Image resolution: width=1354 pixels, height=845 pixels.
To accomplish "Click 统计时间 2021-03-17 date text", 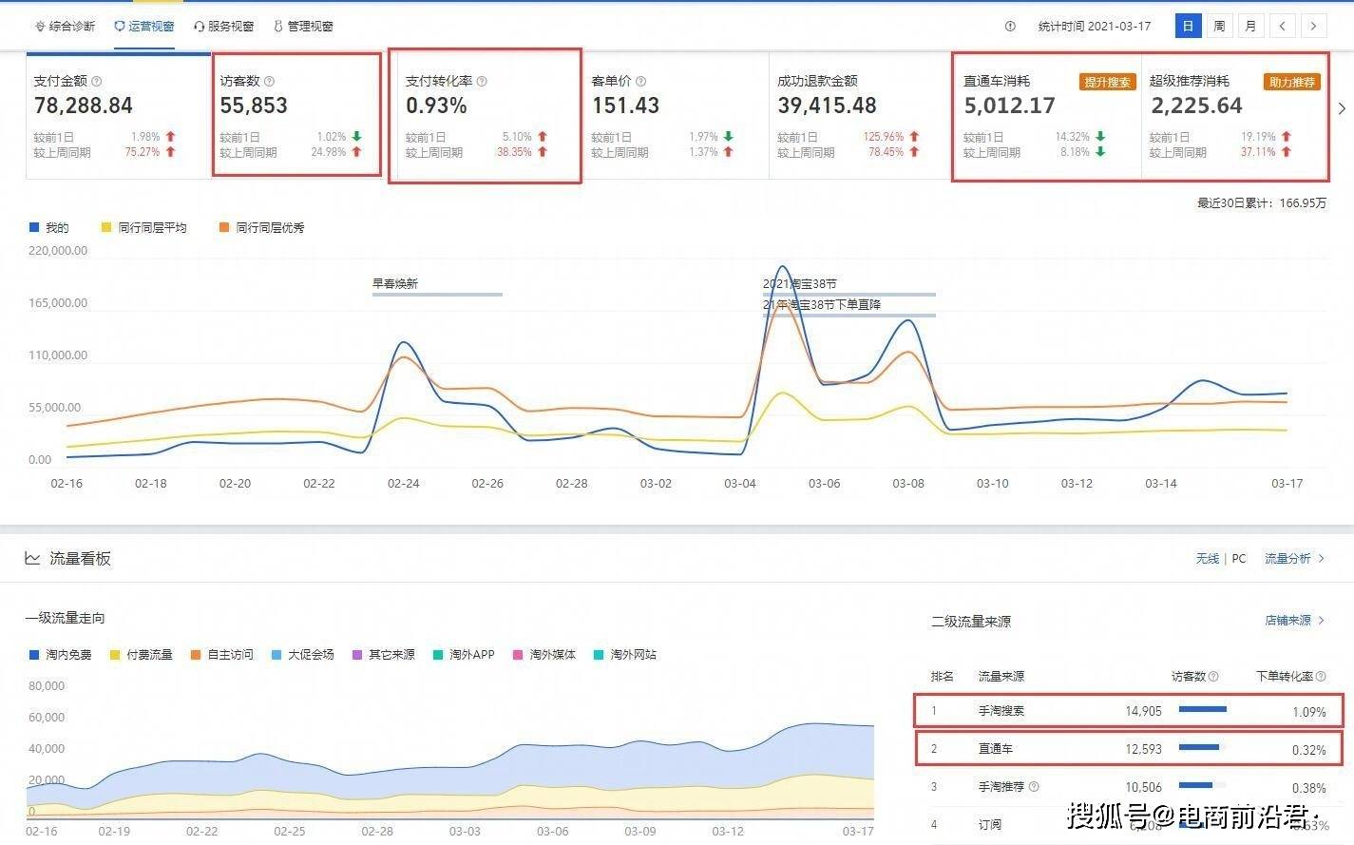I will click(x=1095, y=27).
